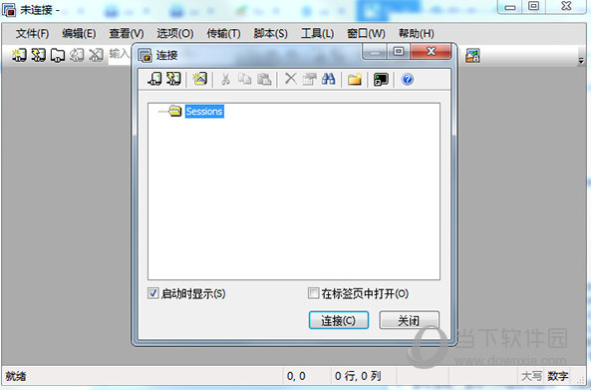Click Quick Connect icon in dialog toolbar
Image resolution: width=591 pixels, height=390 pixels.
[173, 79]
